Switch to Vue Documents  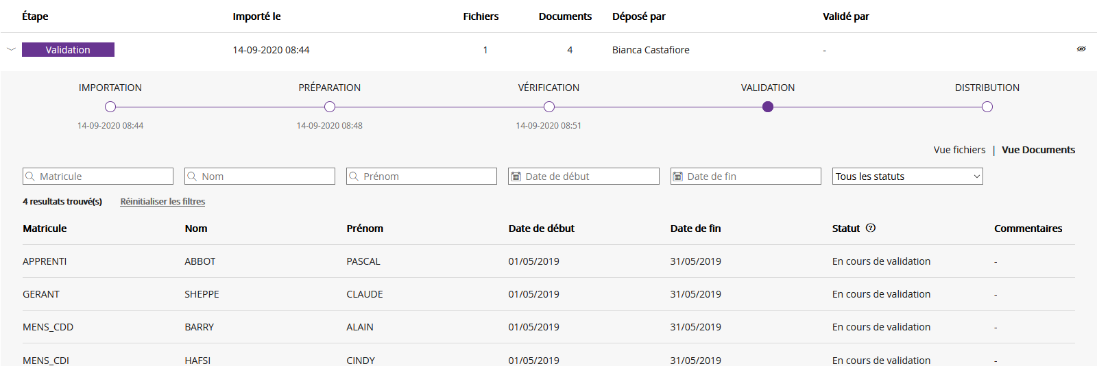1038,150
